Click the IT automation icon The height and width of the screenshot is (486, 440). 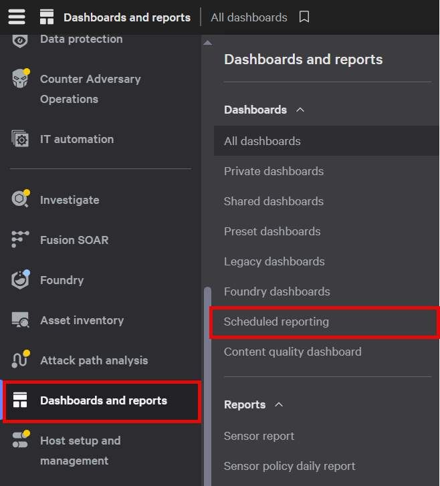pyautogui.click(x=21, y=139)
